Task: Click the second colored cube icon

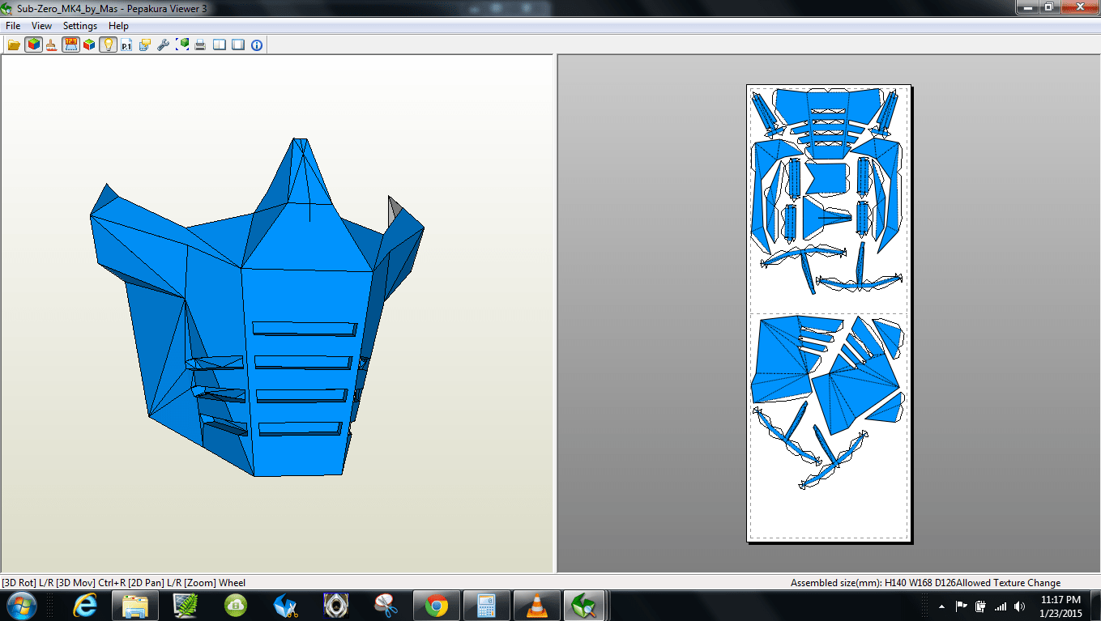Action: click(x=89, y=45)
